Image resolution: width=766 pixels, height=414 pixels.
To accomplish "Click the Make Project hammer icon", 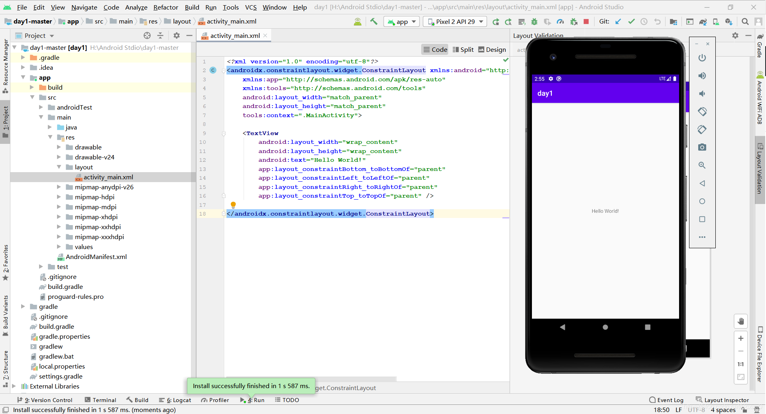I will tap(374, 22).
